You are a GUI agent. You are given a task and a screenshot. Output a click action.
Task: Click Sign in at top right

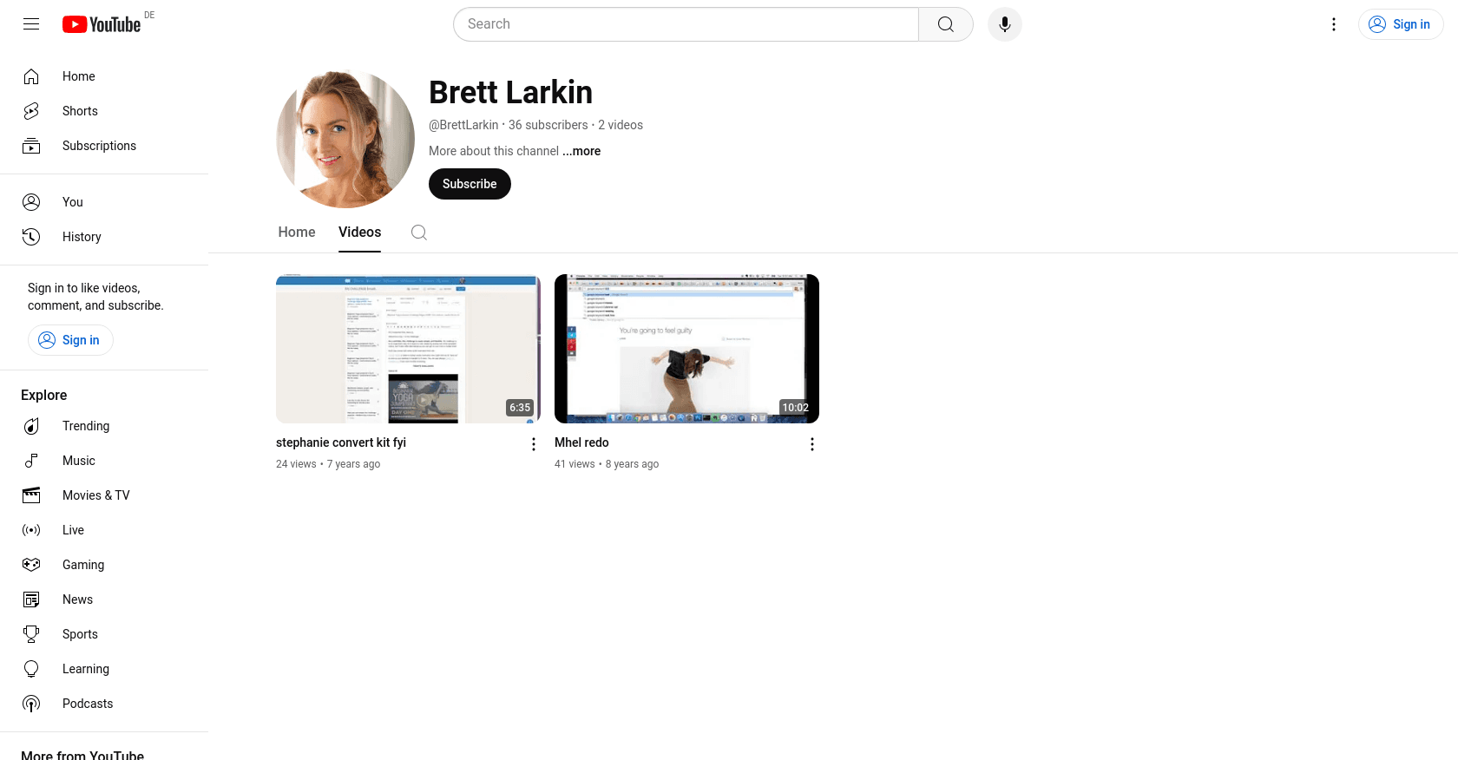(x=1400, y=24)
